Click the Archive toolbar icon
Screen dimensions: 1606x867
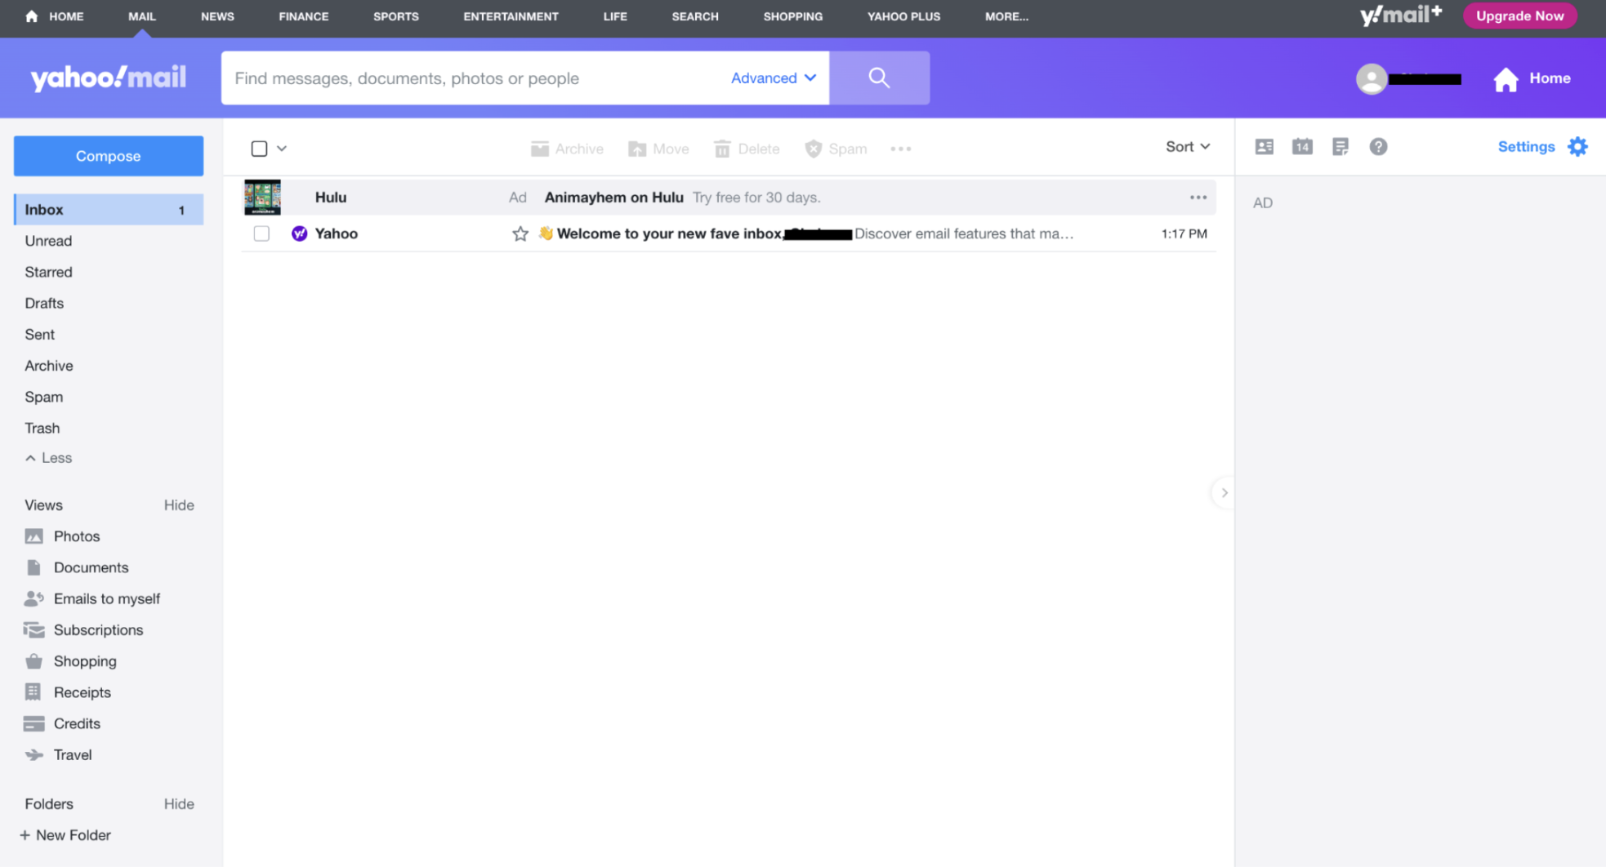[539, 149]
